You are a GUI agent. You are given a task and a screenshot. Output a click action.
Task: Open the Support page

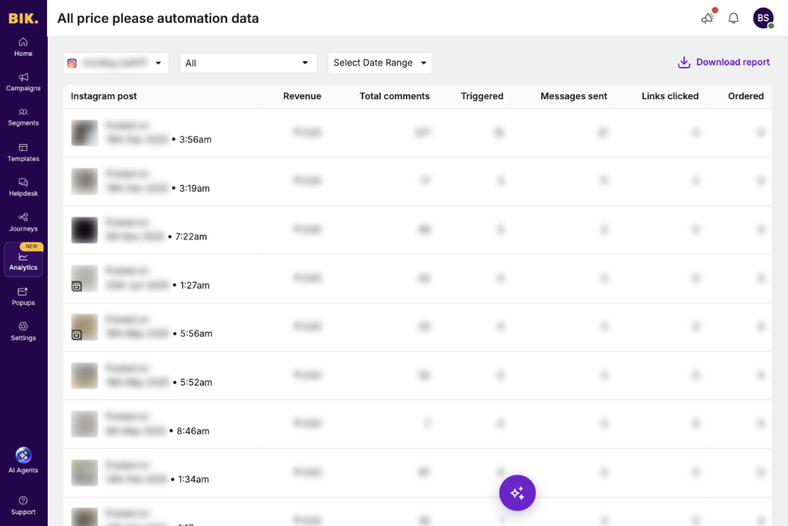click(23, 506)
